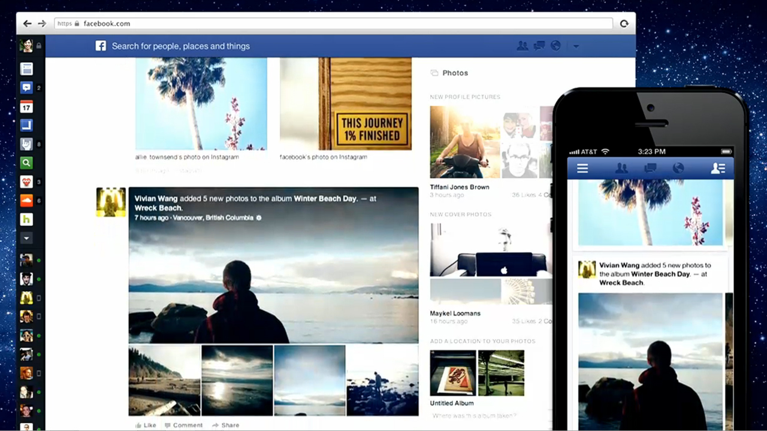Open the green search app in sidebar
The height and width of the screenshot is (431, 767).
pos(26,163)
